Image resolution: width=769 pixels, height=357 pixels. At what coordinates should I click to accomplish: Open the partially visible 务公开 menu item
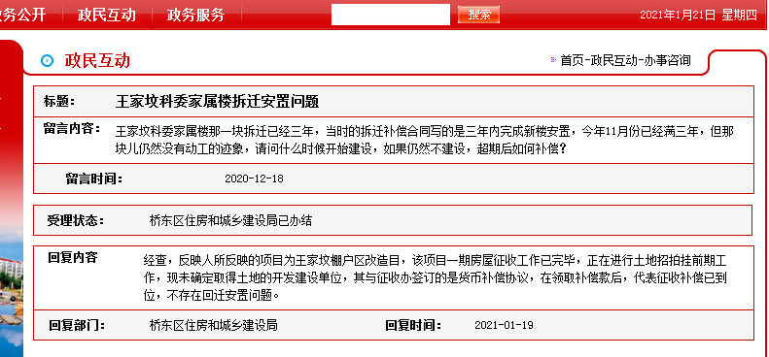(x=22, y=15)
